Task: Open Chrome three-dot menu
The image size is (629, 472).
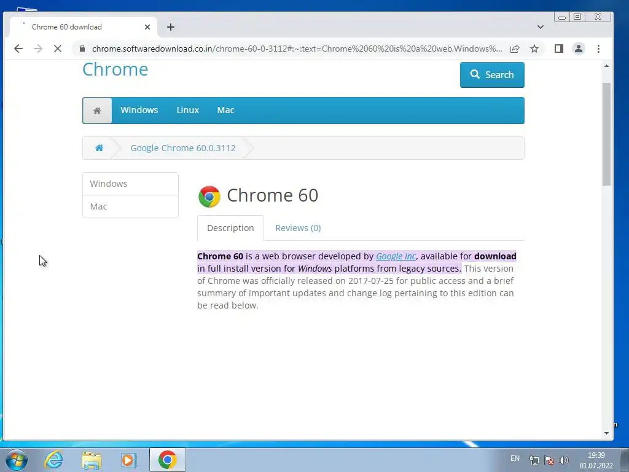Action: [x=598, y=49]
